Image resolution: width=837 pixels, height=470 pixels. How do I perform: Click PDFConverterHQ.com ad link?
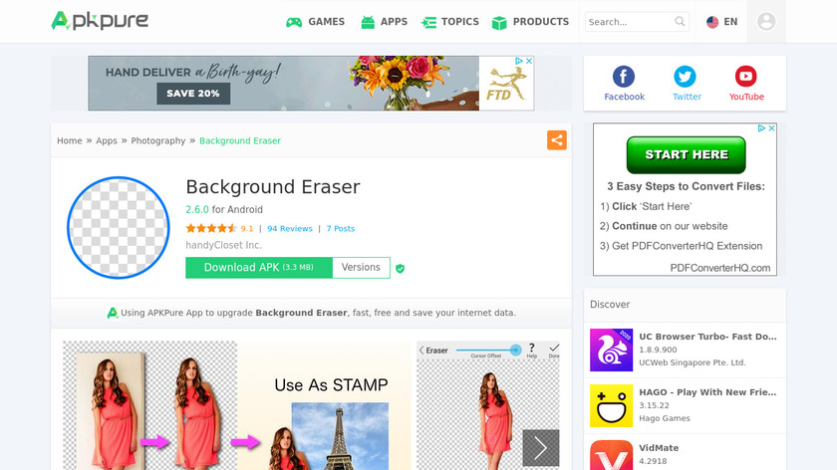click(720, 268)
